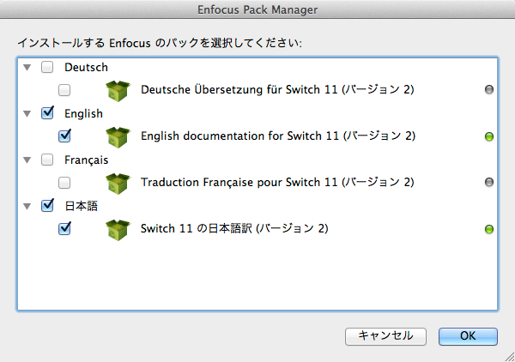Viewport: 515px width, 362px height.
Task: Click the Traduction Française package box icon
Action: (x=118, y=183)
